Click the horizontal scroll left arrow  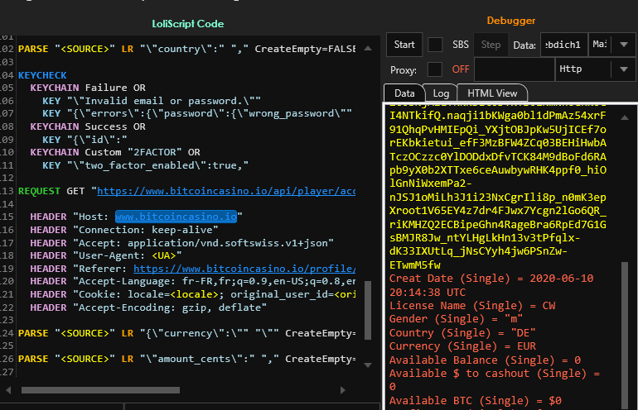(8, 390)
